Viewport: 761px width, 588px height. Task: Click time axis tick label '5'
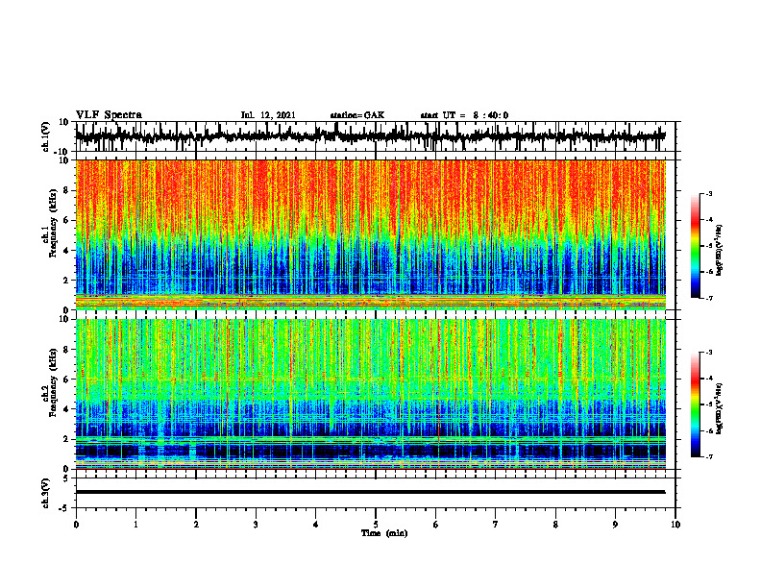(x=376, y=525)
